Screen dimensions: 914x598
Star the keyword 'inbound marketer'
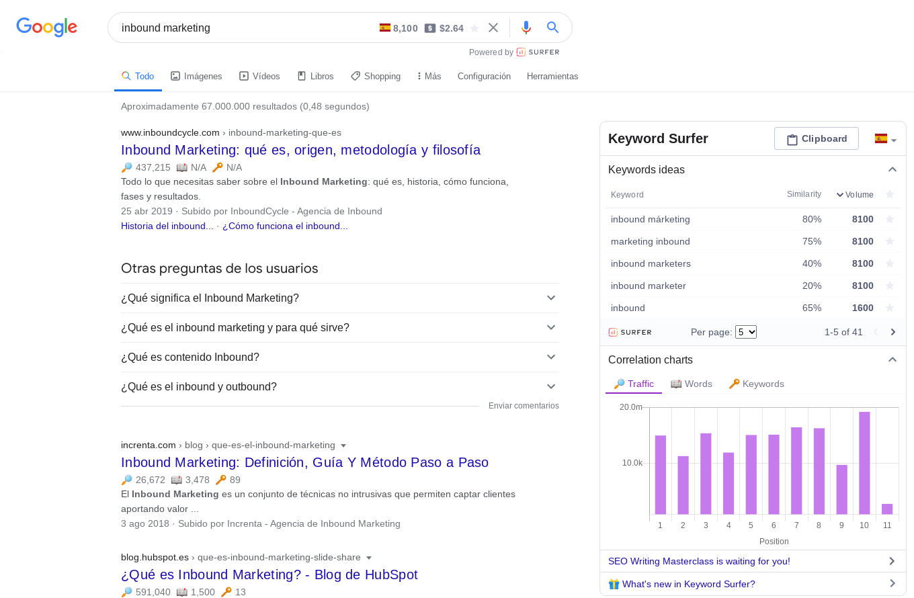pos(890,286)
